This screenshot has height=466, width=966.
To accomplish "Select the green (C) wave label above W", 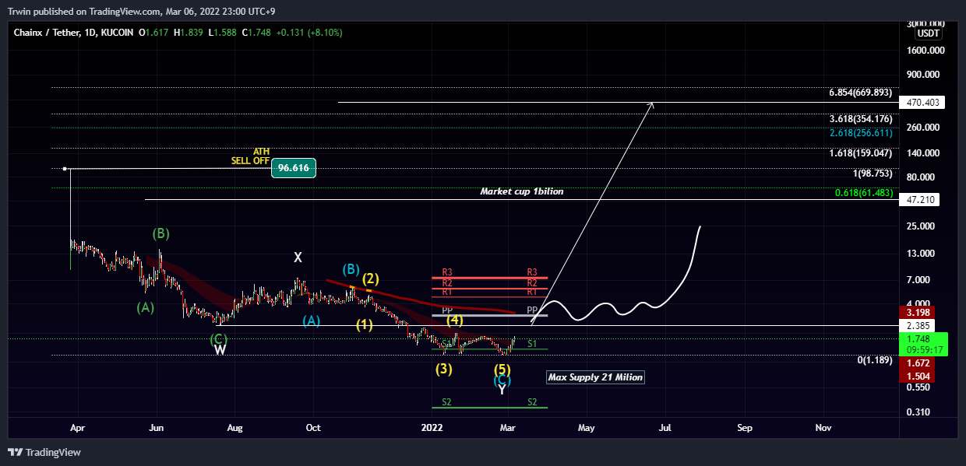I will pyautogui.click(x=219, y=339).
